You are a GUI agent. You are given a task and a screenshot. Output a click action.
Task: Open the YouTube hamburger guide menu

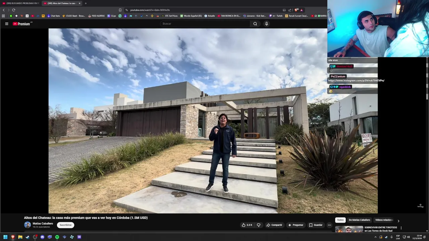6,24
